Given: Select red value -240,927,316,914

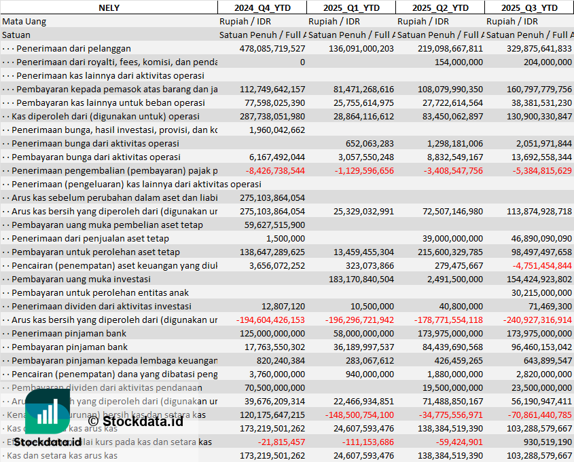Looking at the screenshot, I should pyautogui.click(x=537, y=319).
